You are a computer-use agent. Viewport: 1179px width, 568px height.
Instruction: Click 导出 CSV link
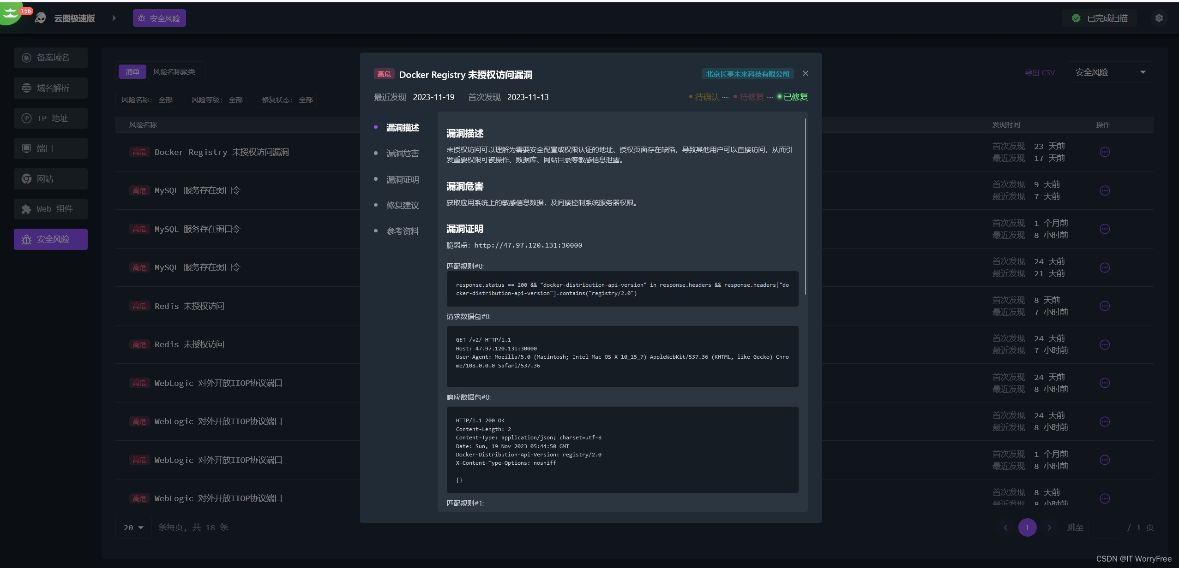click(1040, 73)
